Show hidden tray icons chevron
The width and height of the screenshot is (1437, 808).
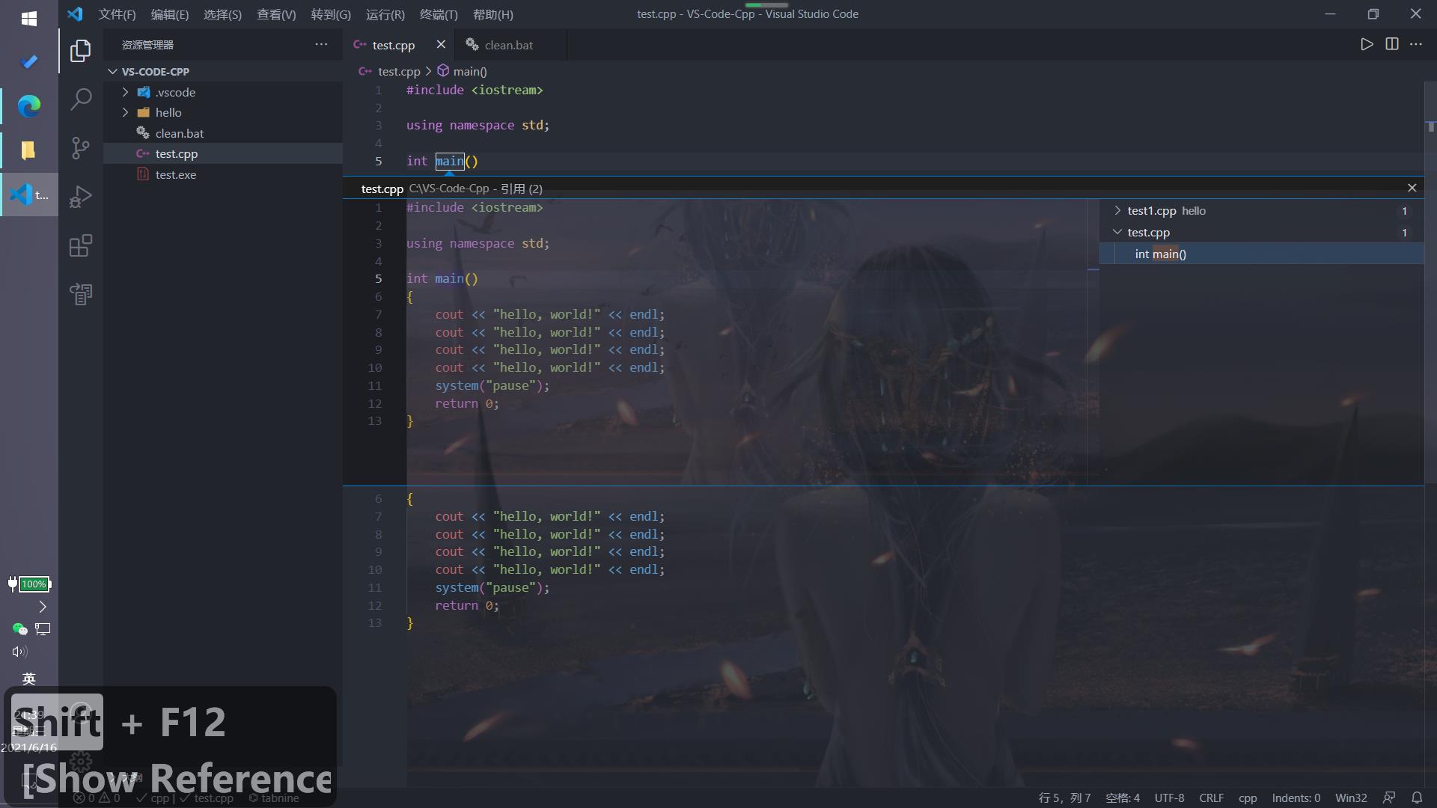click(x=43, y=607)
